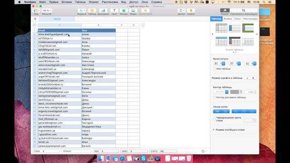
Task: Open Skype from the Dock
Action: [x=143, y=158]
